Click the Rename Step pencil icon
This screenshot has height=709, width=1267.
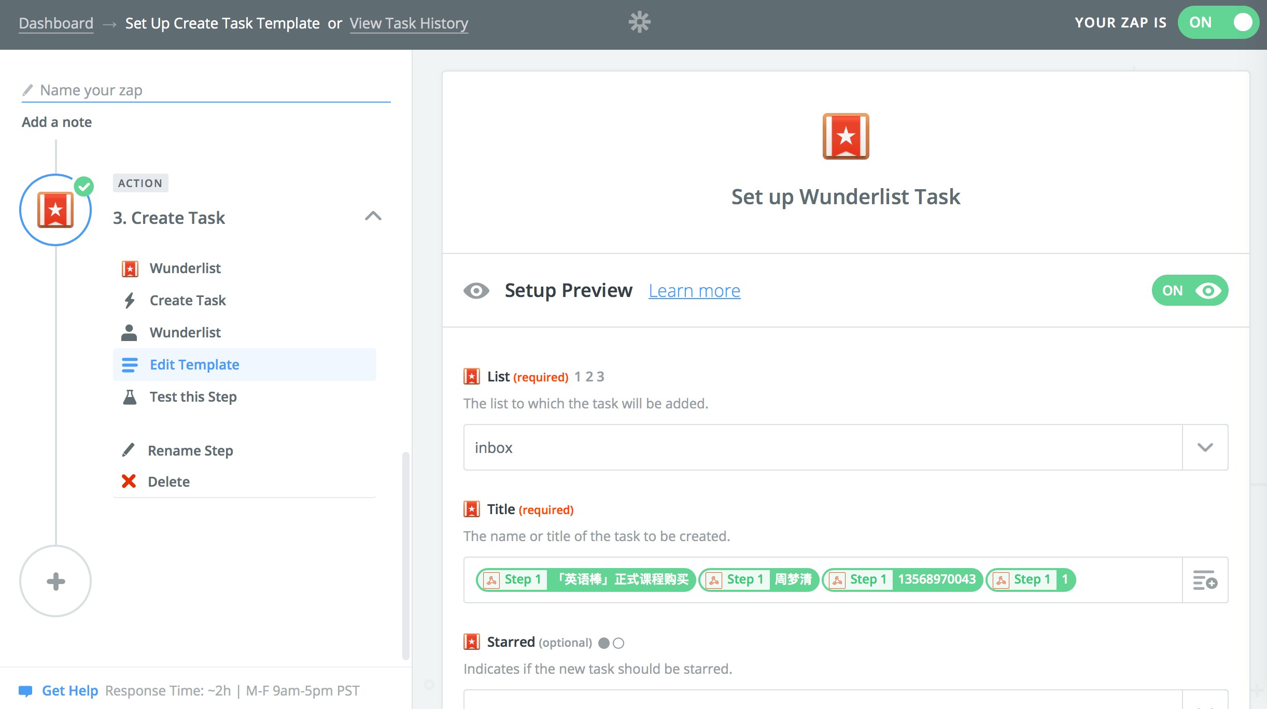point(128,450)
